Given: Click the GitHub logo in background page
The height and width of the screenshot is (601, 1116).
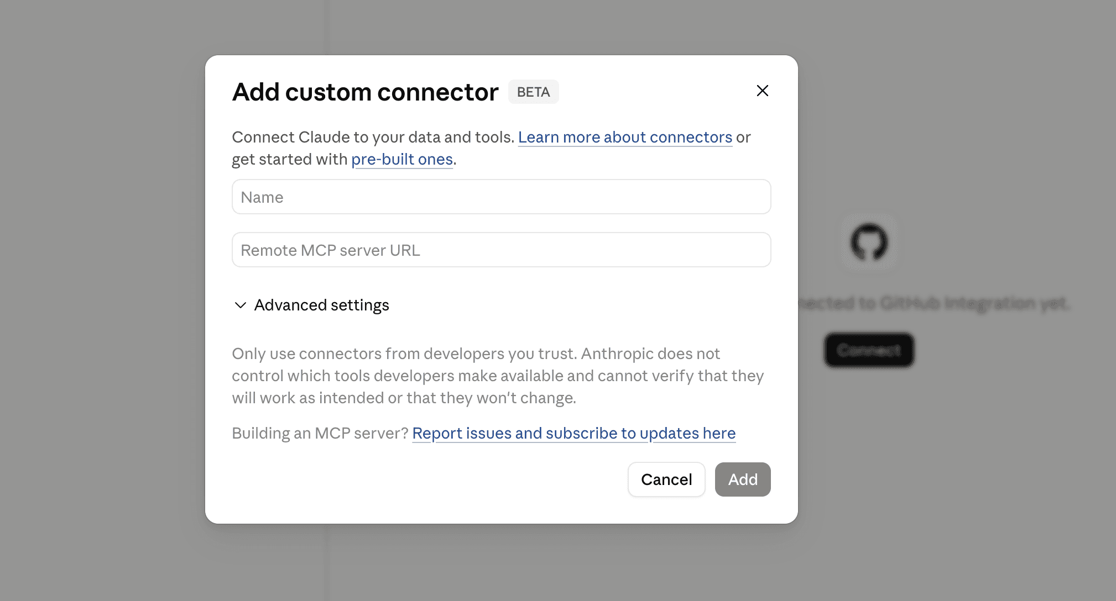Looking at the screenshot, I should (x=869, y=242).
